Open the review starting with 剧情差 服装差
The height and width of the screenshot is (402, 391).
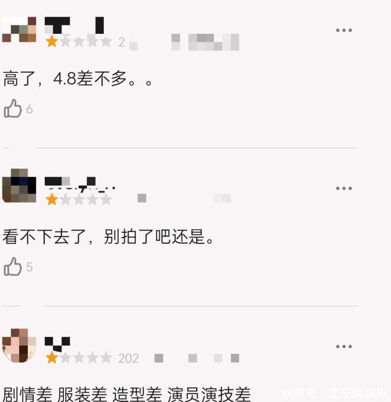pos(127,394)
